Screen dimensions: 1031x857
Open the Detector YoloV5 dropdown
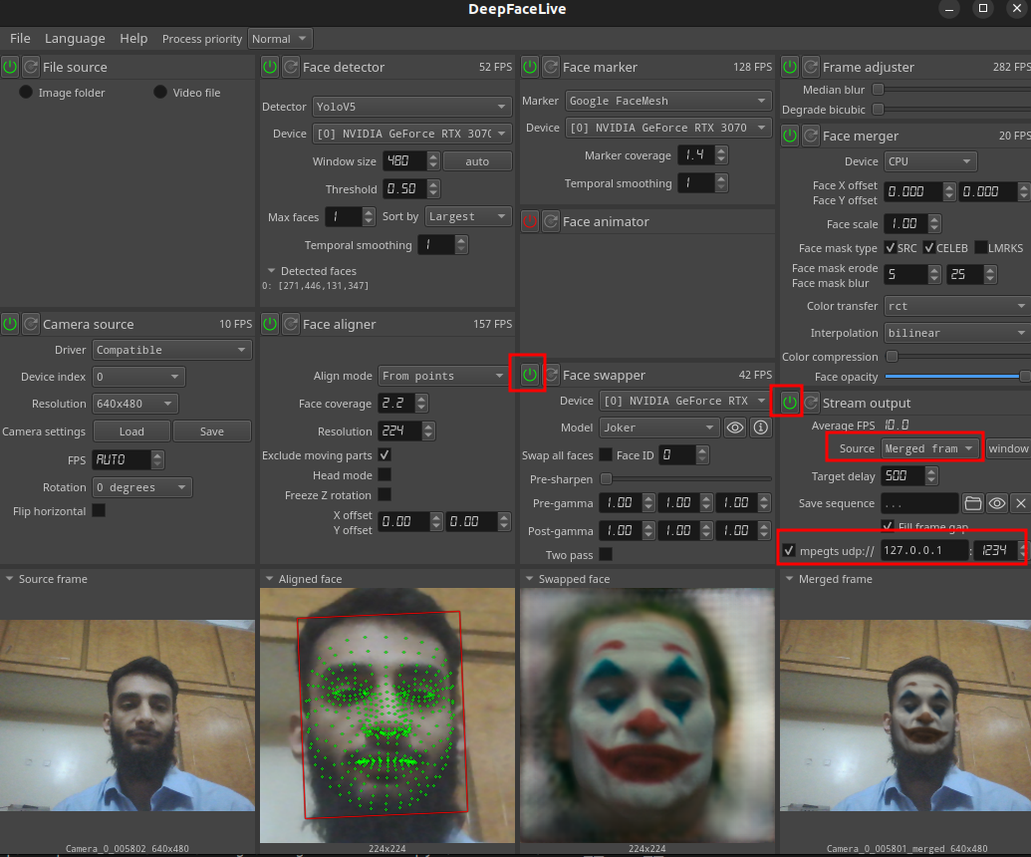tap(411, 106)
